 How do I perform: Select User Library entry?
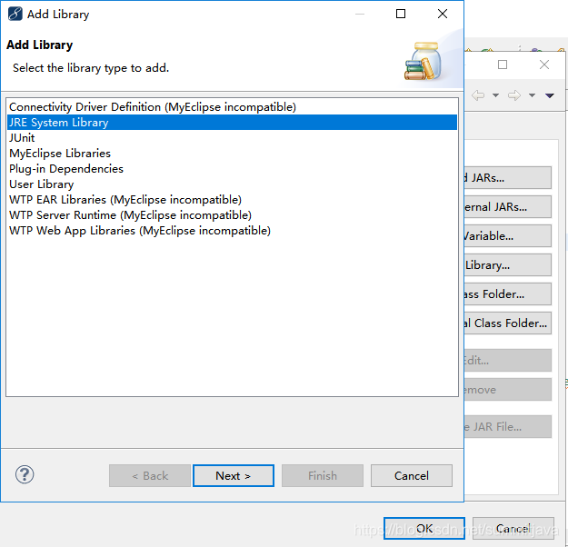pos(232,184)
